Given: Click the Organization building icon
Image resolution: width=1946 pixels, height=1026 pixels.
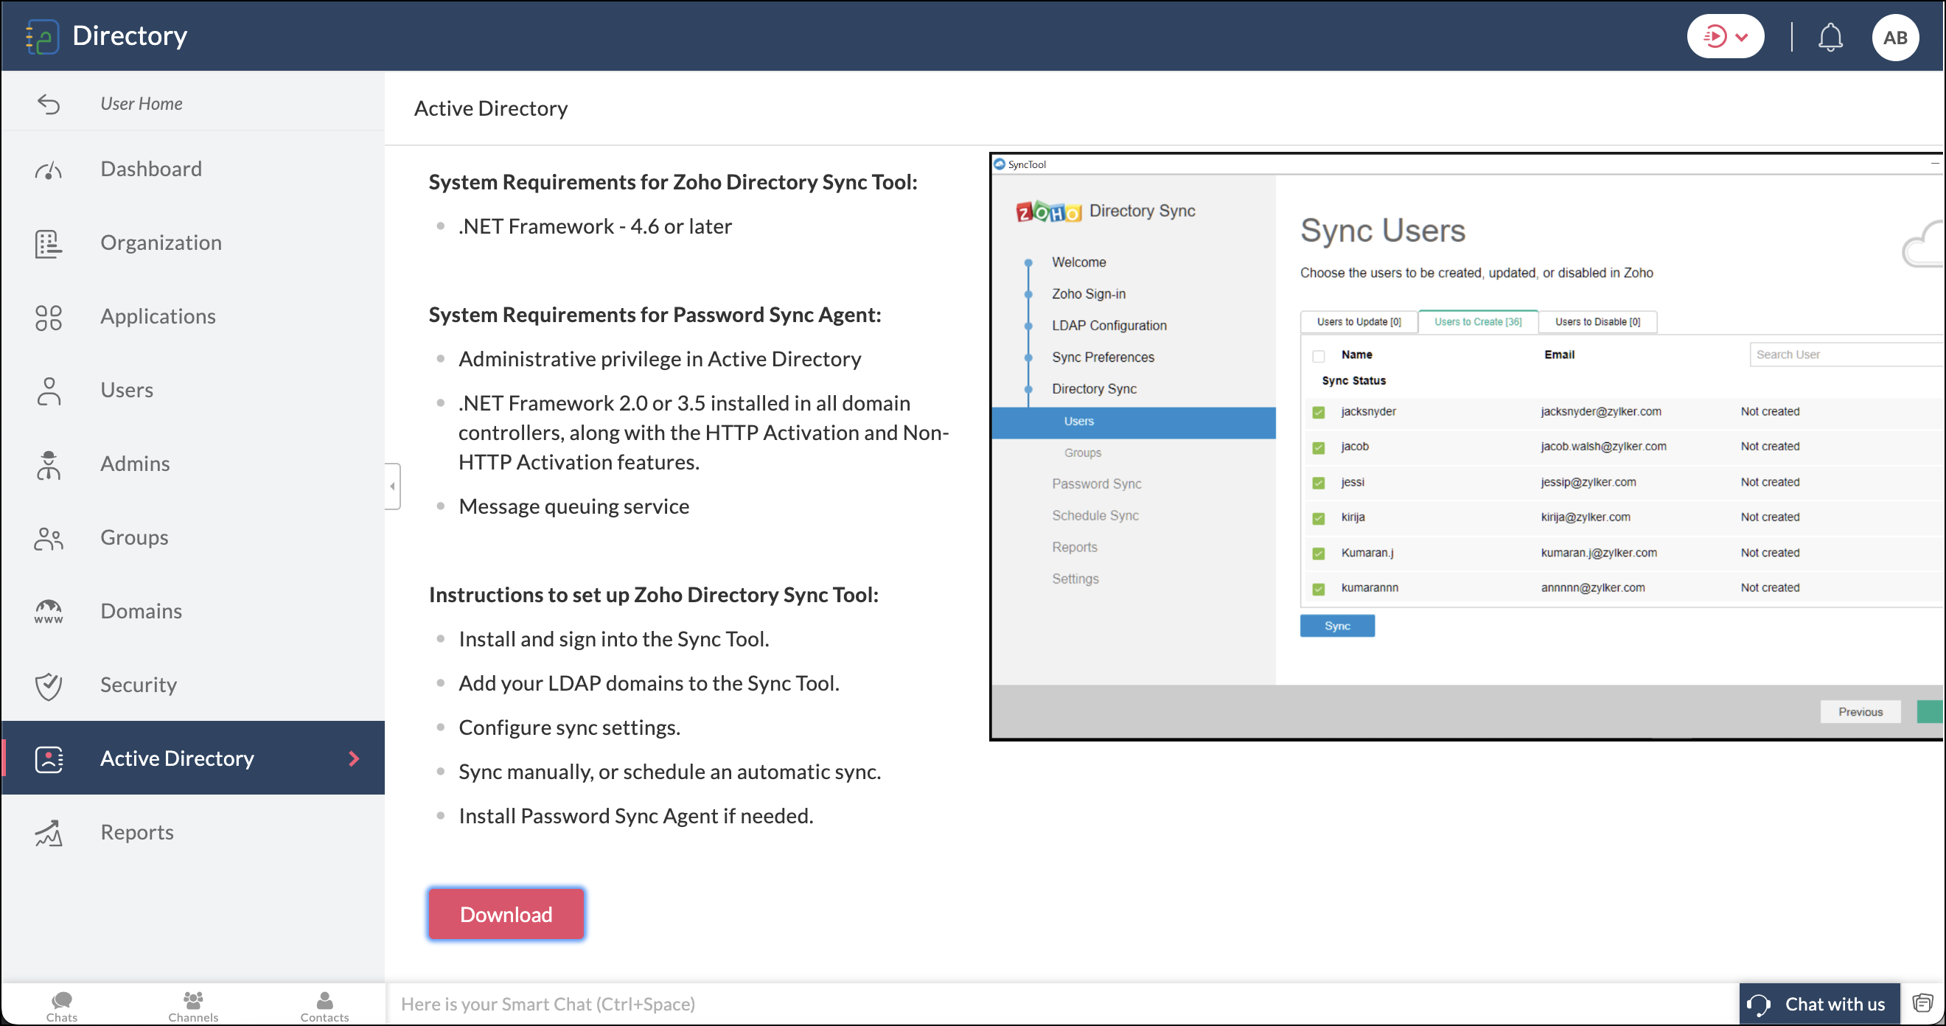Looking at the screenshot, I should 49,243.
